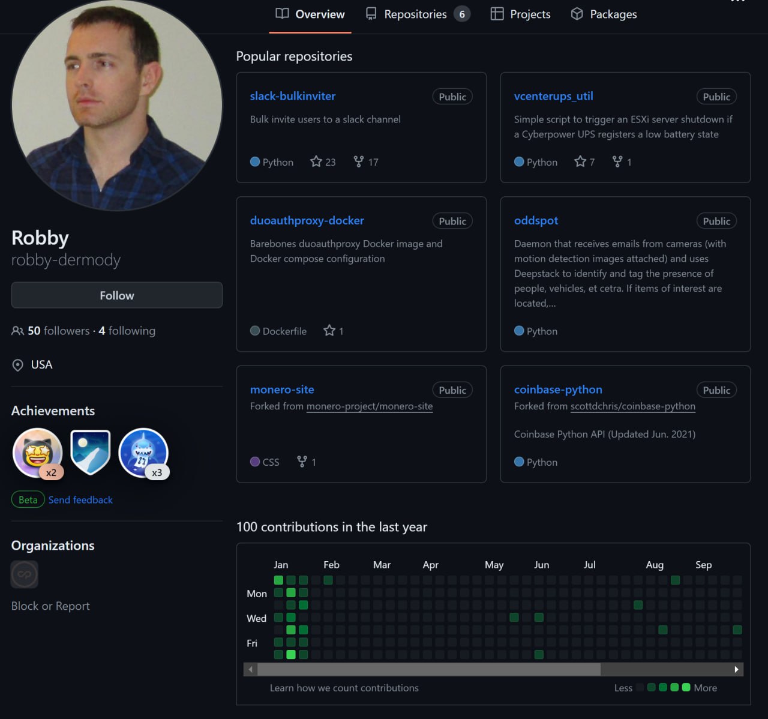Click the Repositories tab icon
Image resolution: width=768 pixels, height=719 pixels.
coord(371,14)
